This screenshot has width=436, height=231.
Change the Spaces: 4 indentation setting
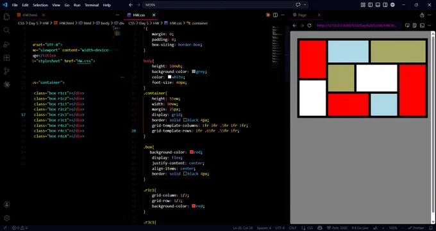264,228
